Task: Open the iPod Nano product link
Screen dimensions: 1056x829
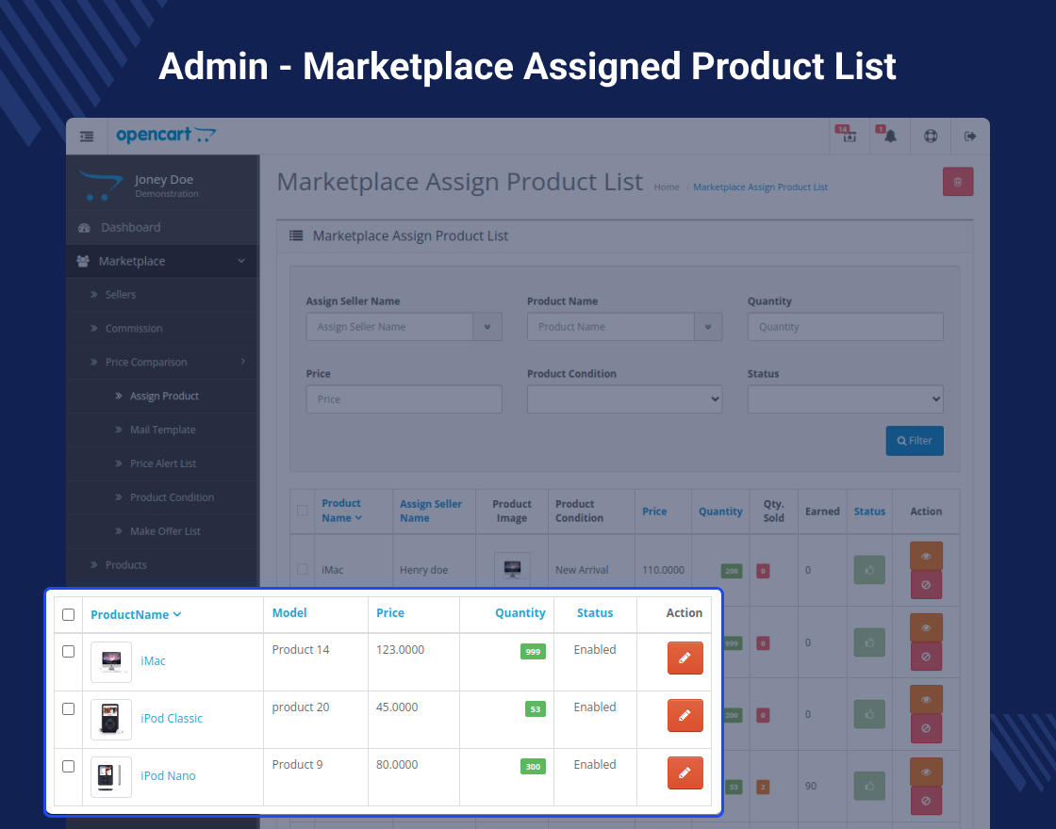Action: point(168,775)
